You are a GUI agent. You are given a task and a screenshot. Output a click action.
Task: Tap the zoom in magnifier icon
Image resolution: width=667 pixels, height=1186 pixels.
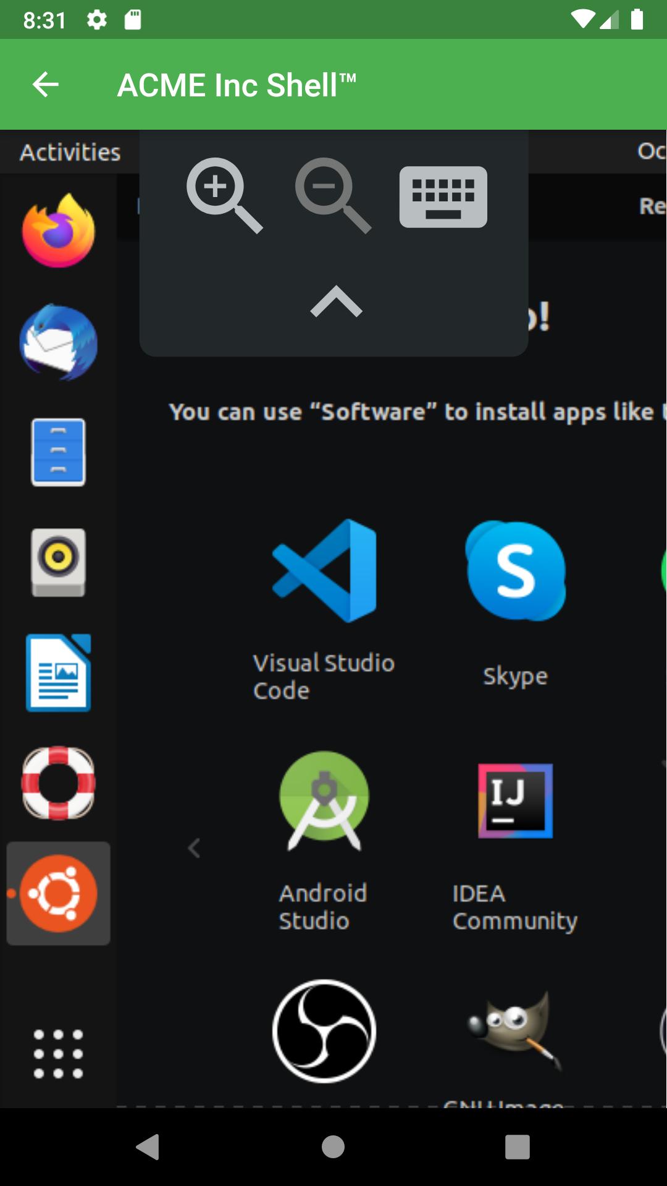[224, 195]
